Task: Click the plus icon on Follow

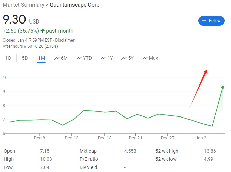Action: (204, 21)
